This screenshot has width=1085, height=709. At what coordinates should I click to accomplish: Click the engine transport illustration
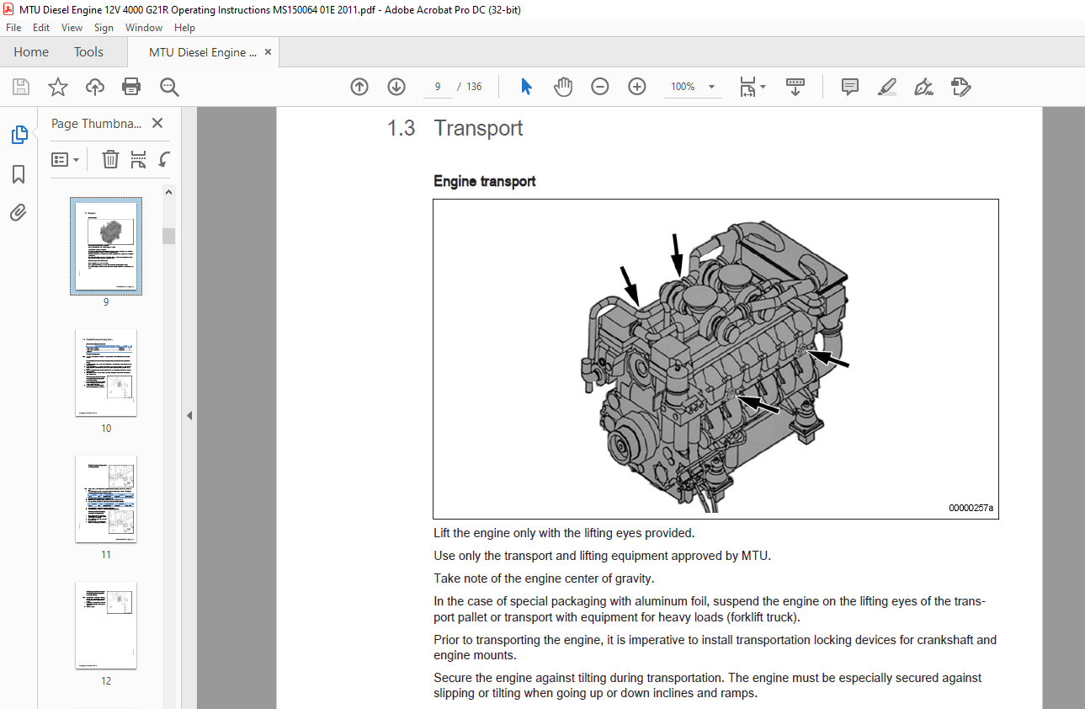715,359
